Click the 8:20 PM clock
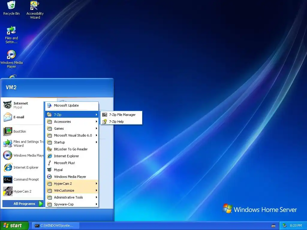This screenshot has height=230, width=307. point(296,226)
